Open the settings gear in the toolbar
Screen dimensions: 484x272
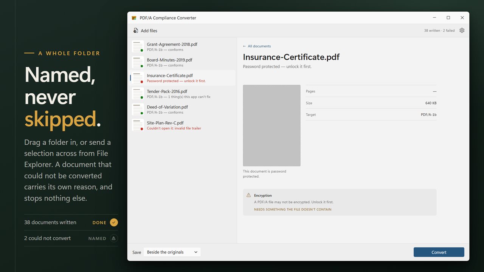(x=462, y=31)
